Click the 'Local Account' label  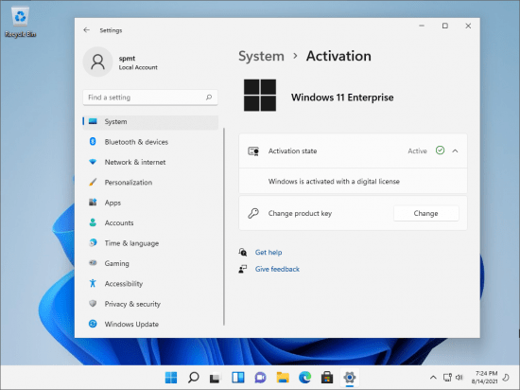pyautogui.click(x=138, y=67)
